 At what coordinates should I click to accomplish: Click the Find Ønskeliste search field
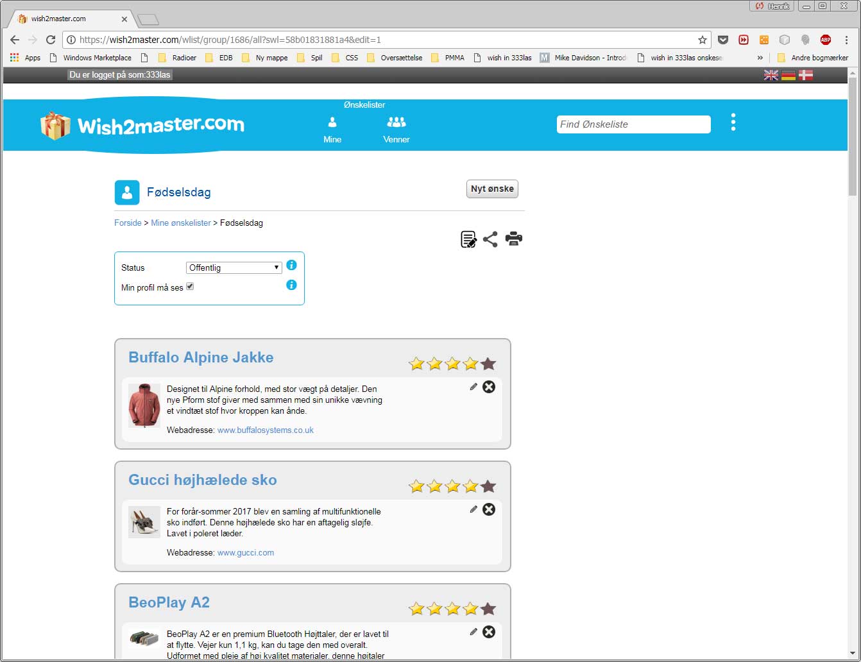[634, 124]
